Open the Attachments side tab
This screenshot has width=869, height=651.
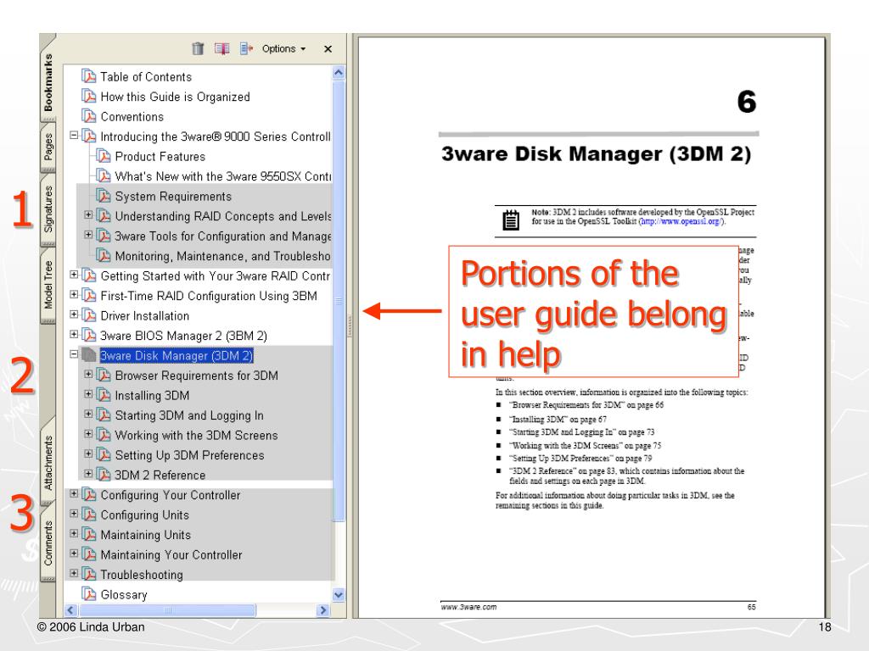click(x=48, y=463)
